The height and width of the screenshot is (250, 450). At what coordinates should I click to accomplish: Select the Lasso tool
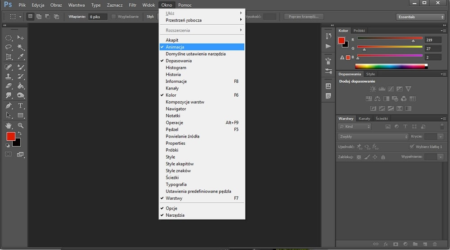coord(9,47)
